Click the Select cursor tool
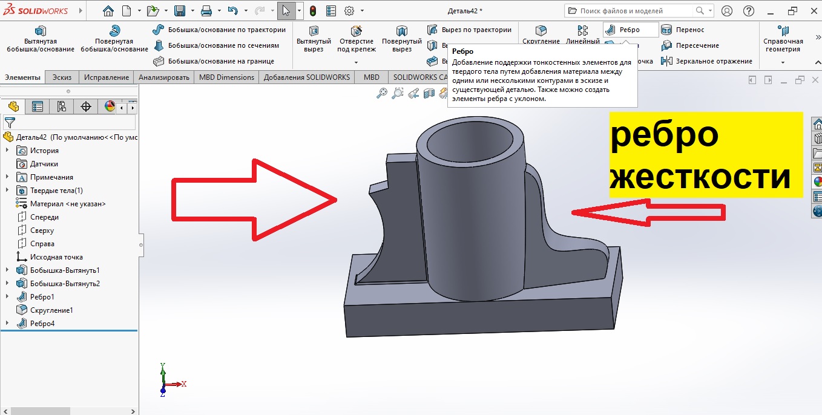Viewport: 822px width, 415px height. [286, 11]
